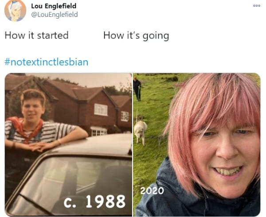Click the white dog in the right photo
This screenshot has height=217, width=266.
click(x=141, y=132)
